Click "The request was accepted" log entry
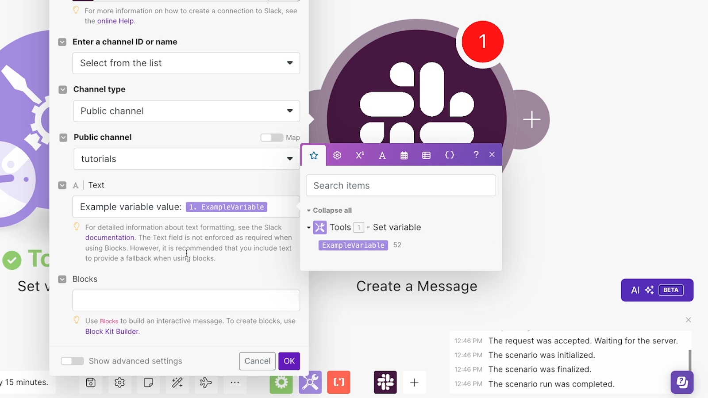 click(x=583, y=341)
